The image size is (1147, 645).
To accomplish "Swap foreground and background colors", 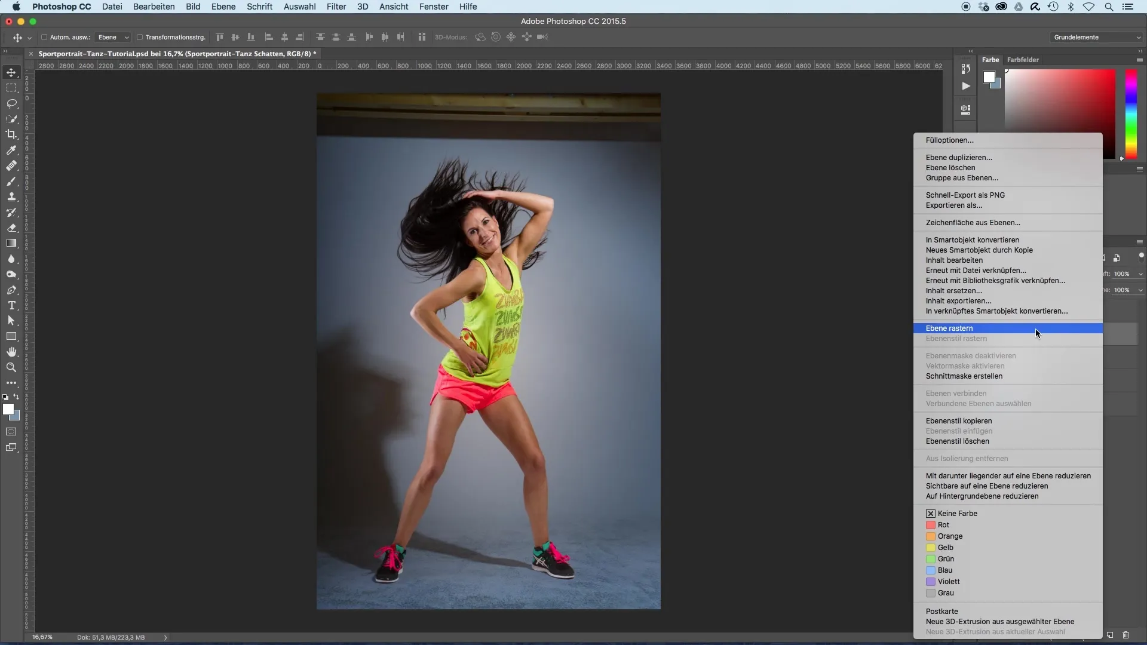I will [16, 397].
